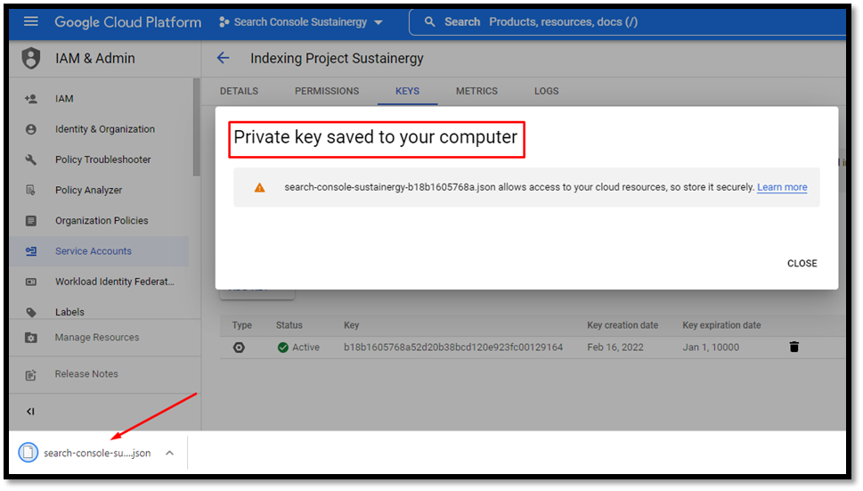Close the private key dialog

[802, 263]
